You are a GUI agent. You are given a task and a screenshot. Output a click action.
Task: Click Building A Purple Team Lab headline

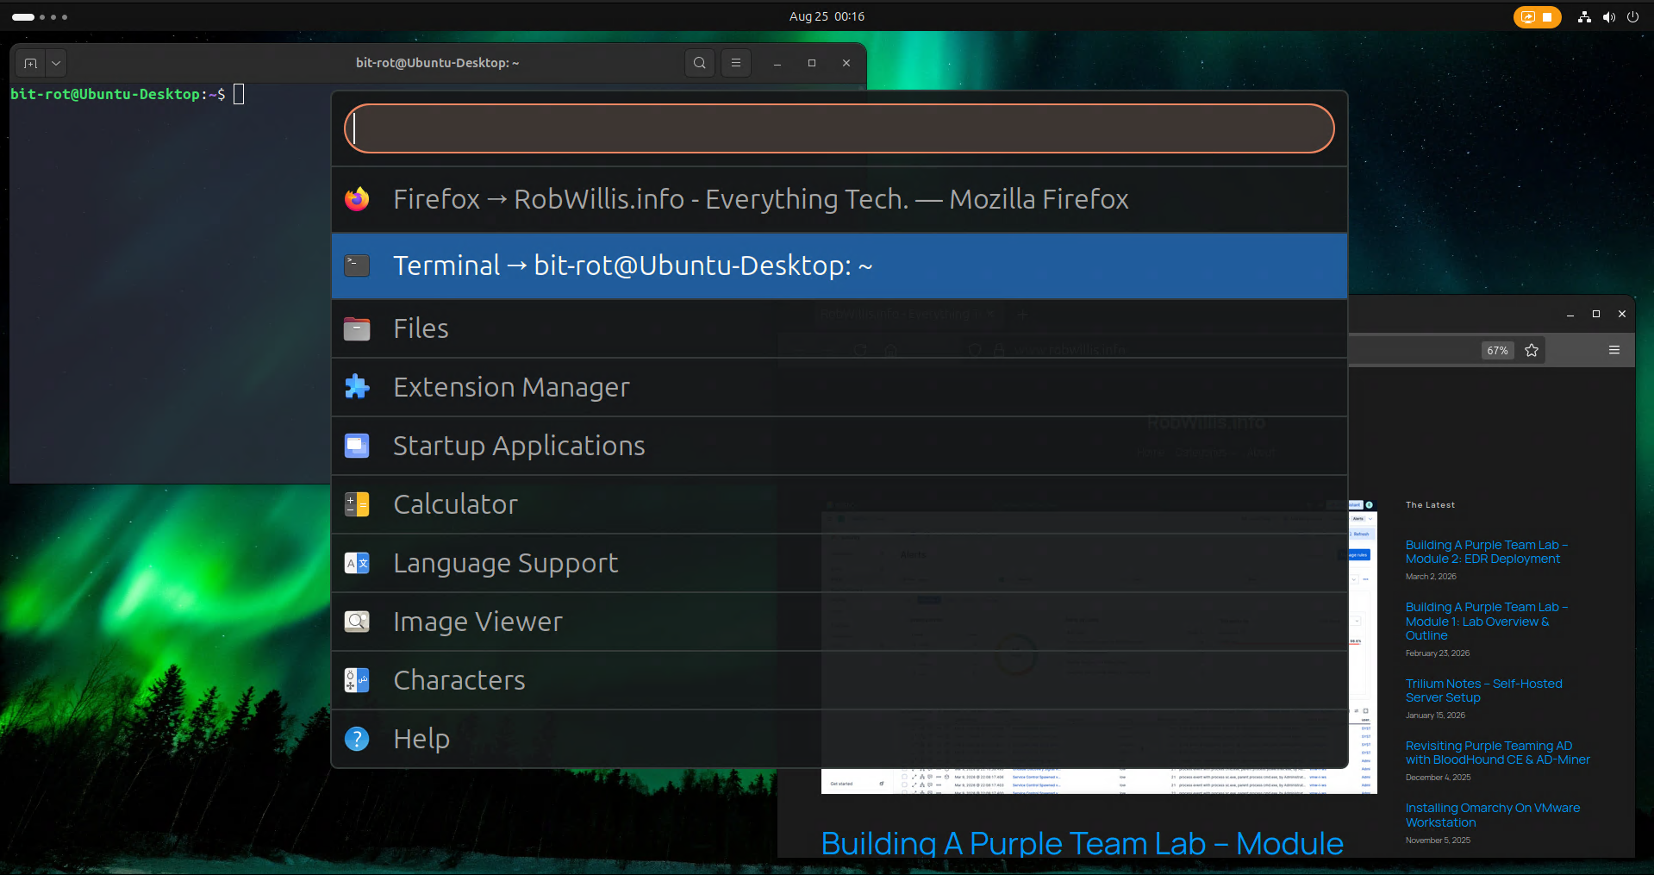1082,843
